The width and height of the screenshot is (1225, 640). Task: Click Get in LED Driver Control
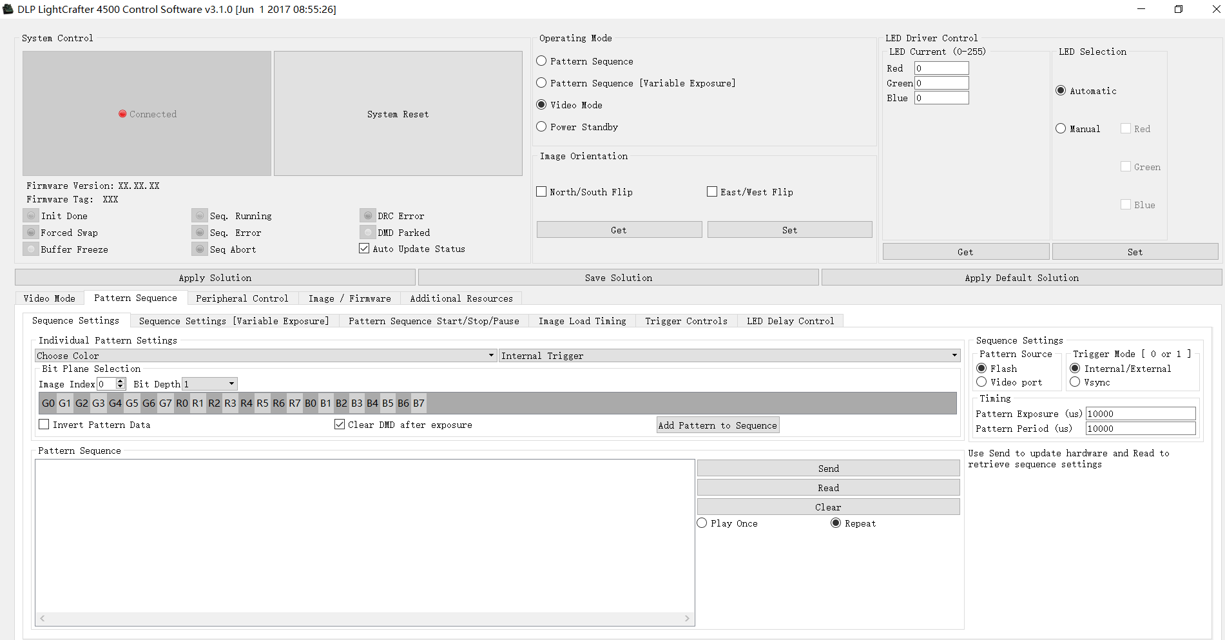[x=966, y=252]
